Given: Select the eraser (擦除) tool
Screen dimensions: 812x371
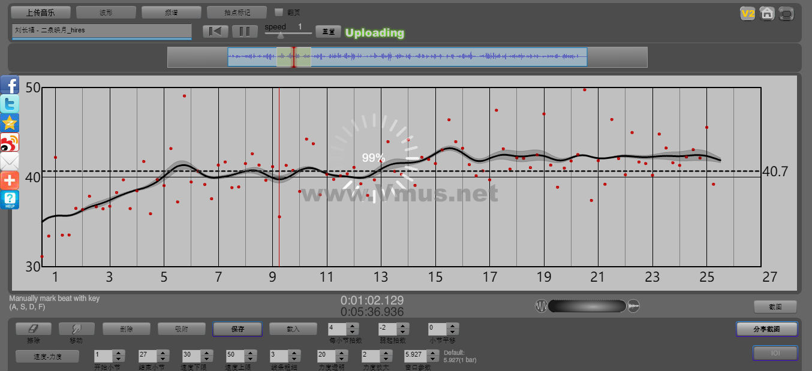Looking at the screenshot, I should click(x=33, y=329).
